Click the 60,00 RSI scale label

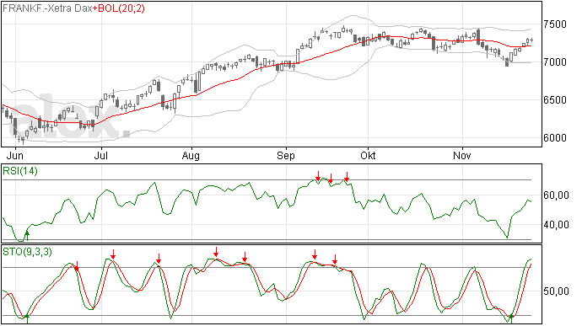click(x=556, y=195)
